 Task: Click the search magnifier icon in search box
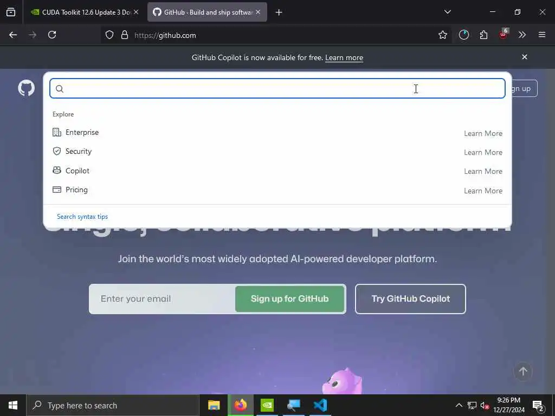point(60,89)
